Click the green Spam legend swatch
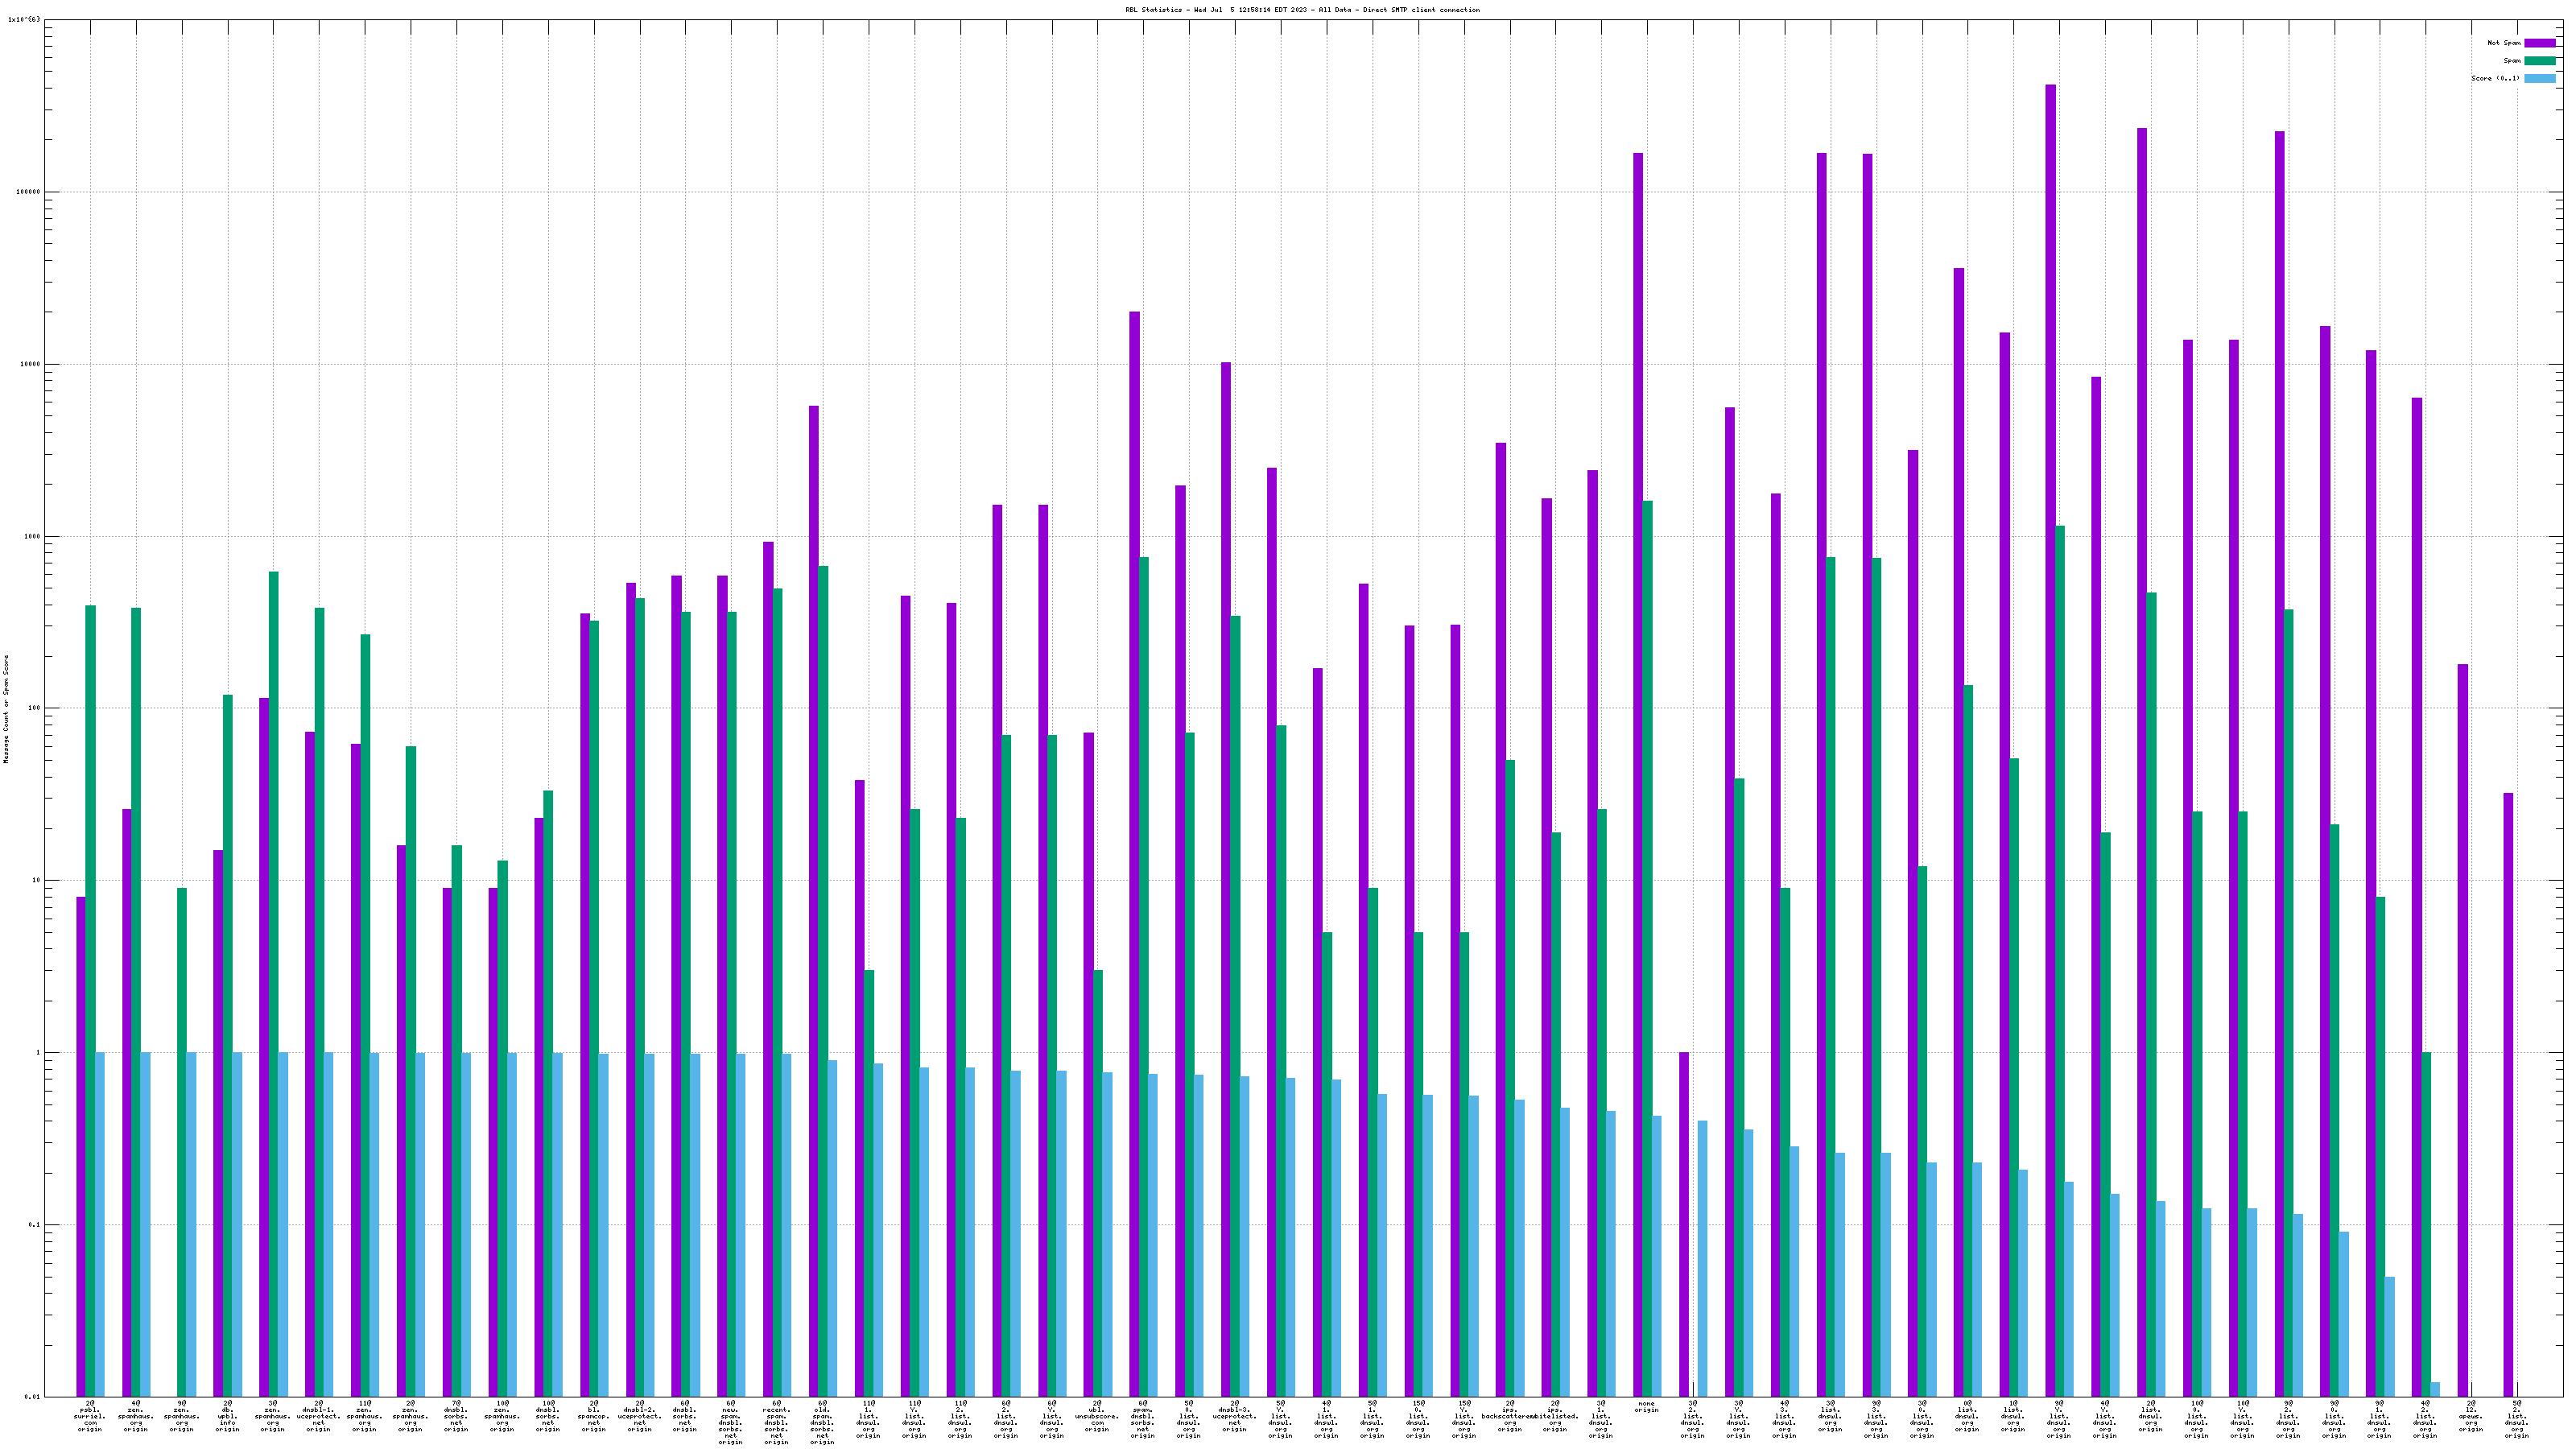 (x=2539, y=61)
